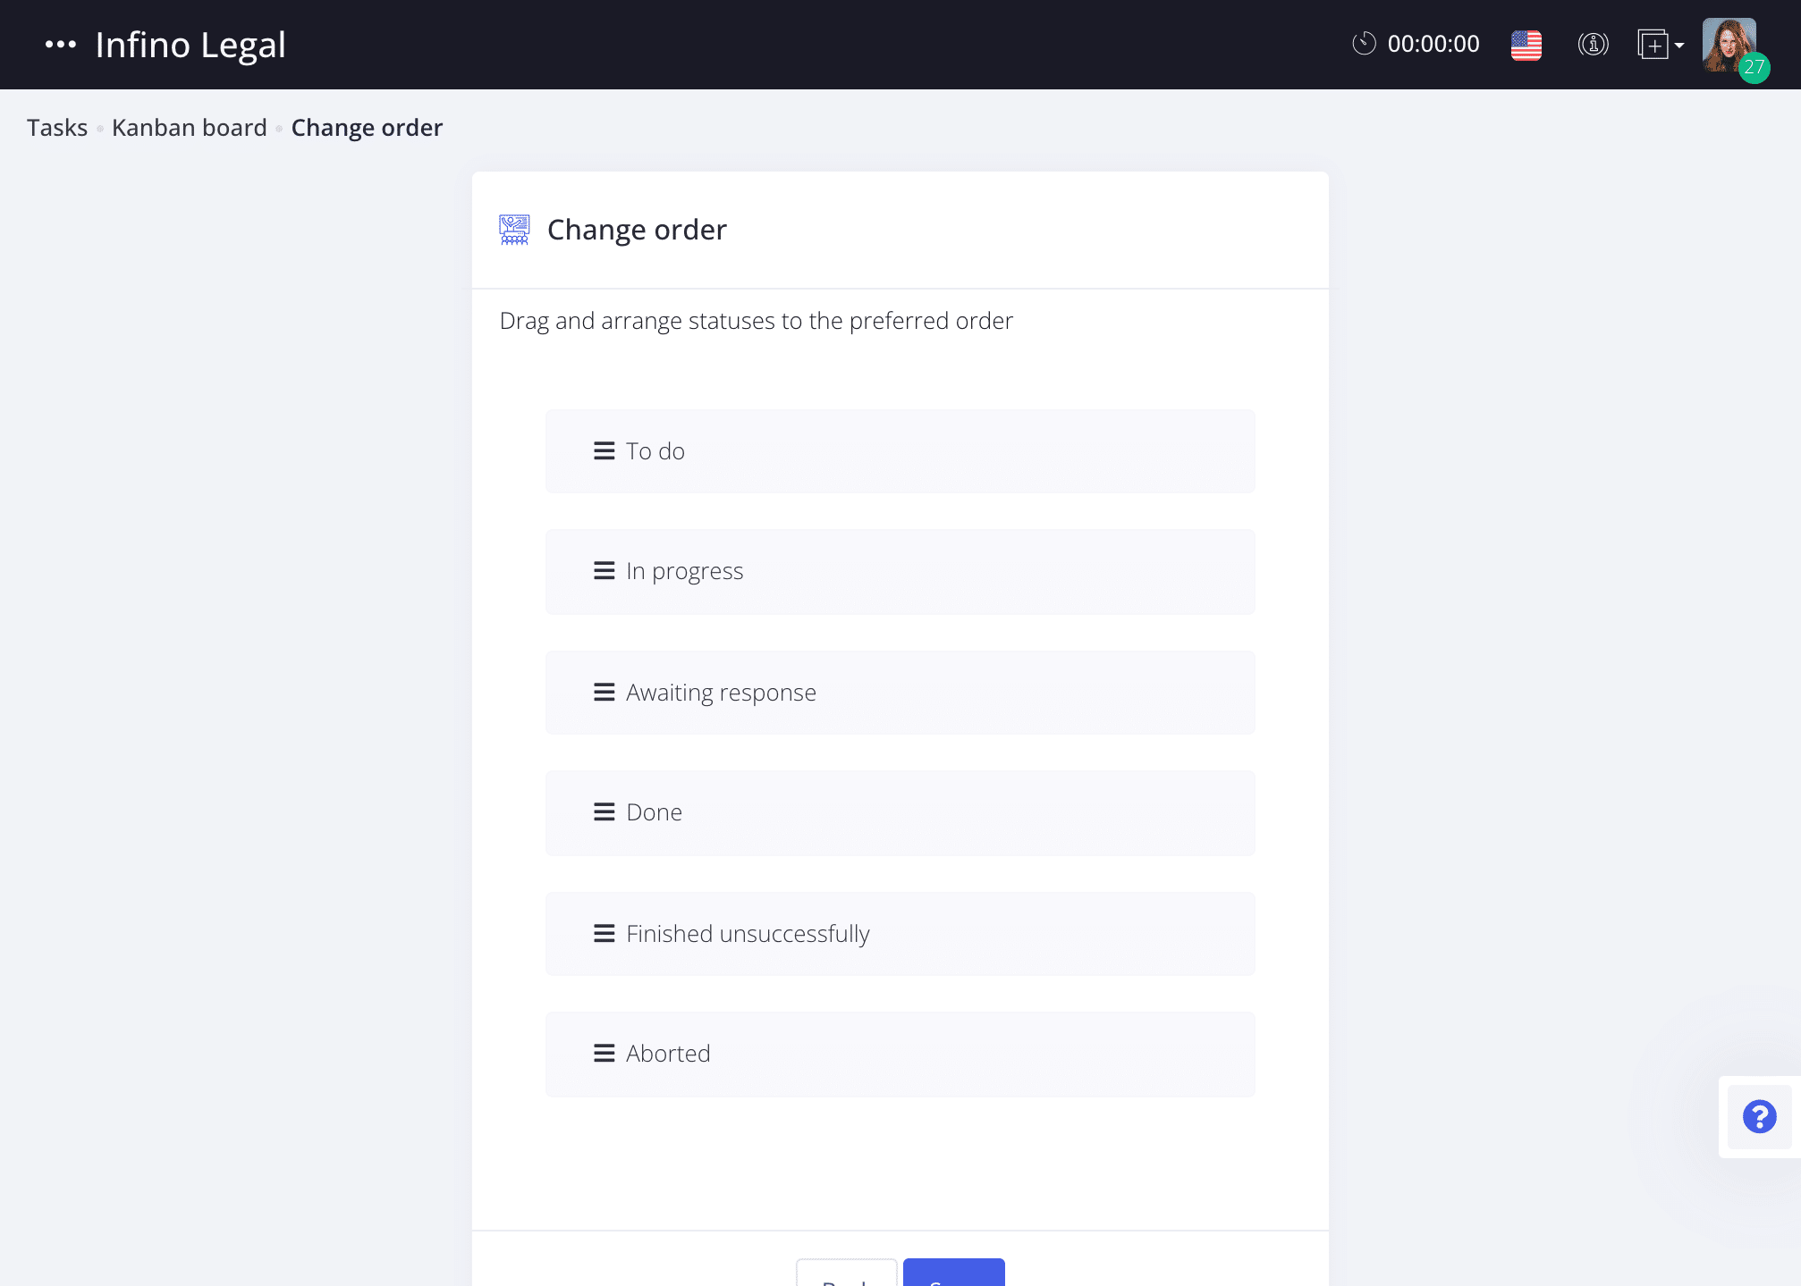Click the quick-create plus icon
Image resolution: width=1801 pixels, height=1286 pixels.
click(x=1653, y=45)
